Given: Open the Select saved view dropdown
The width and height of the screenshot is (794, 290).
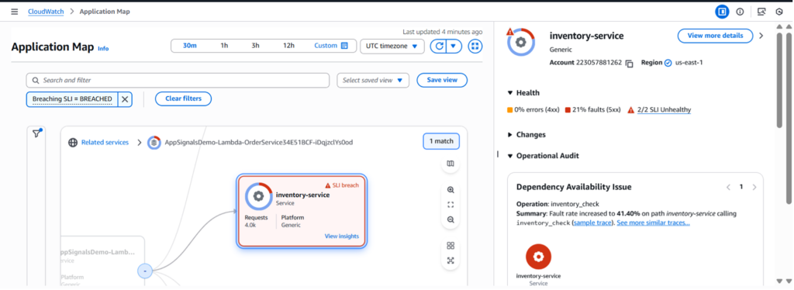Looking at the screenshot, I should (x=373, y=80).
